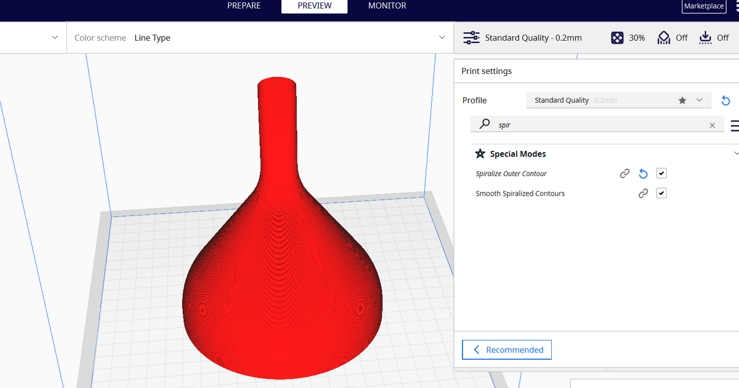Viewport: 739px width, 388px height.
Task: Open the settings visibility hamburger menu
Action: 734,125
